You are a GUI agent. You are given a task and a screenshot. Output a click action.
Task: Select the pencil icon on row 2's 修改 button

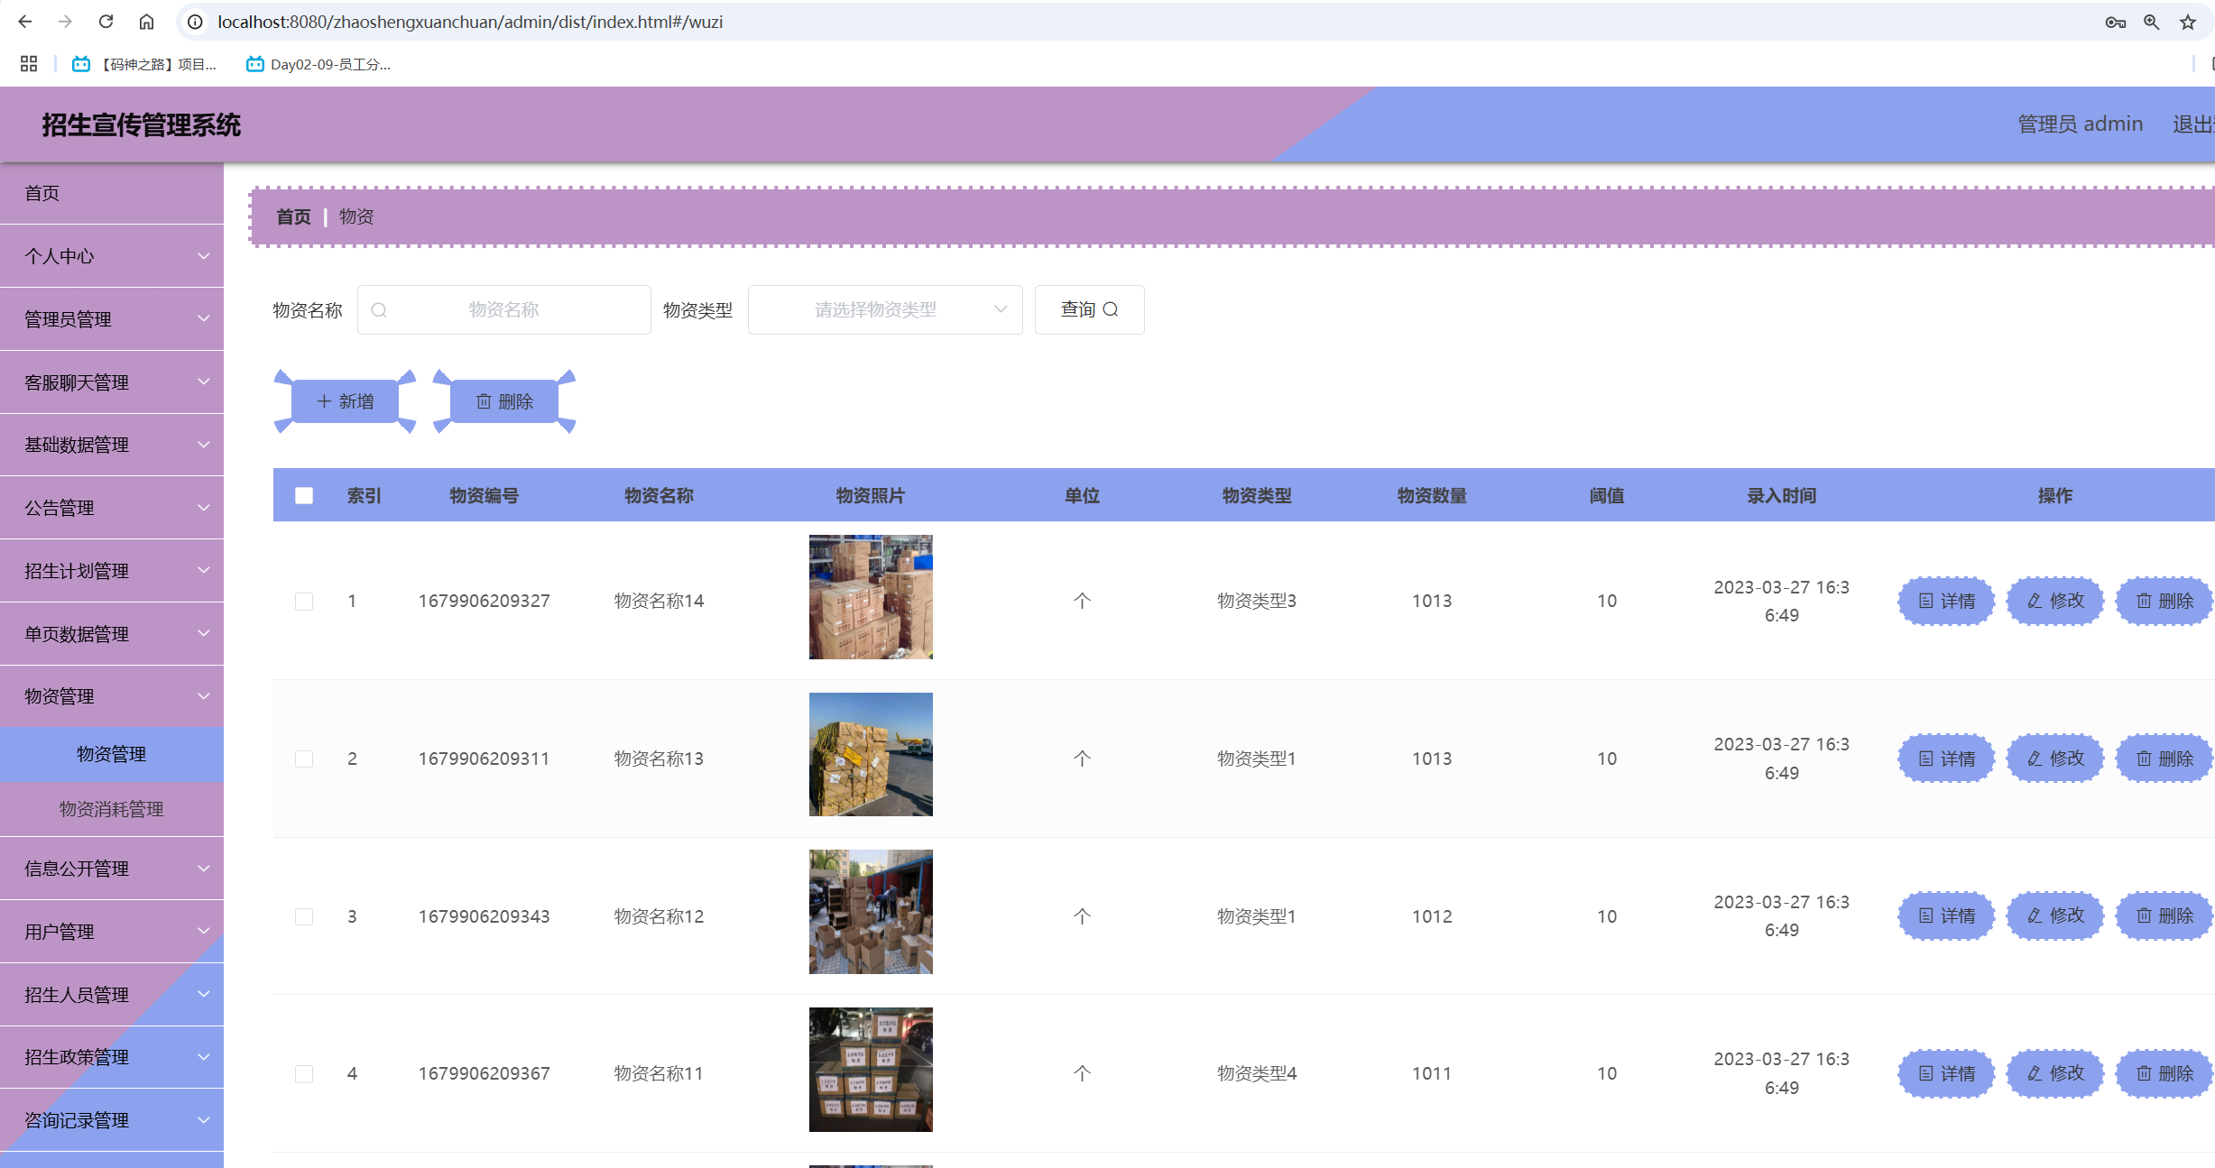click(2034, 758)
